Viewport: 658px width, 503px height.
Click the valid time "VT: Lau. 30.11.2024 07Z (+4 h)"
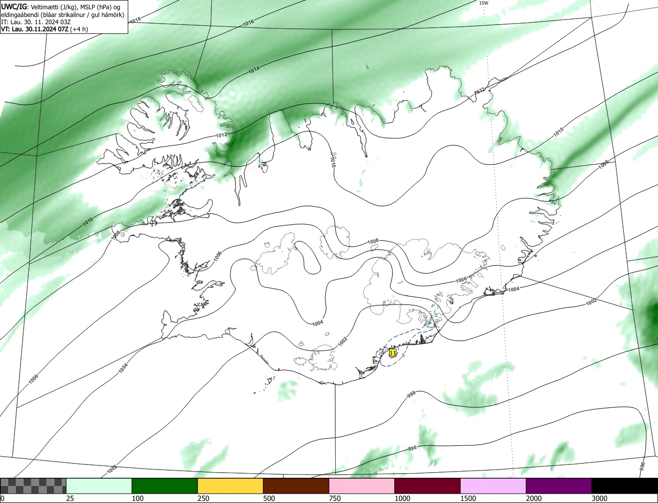(x=44, y=29)
